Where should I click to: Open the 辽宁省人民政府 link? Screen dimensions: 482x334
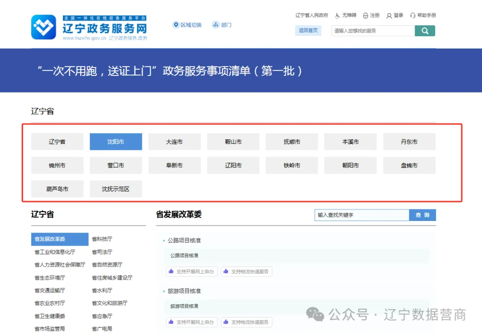coord(312,16)
